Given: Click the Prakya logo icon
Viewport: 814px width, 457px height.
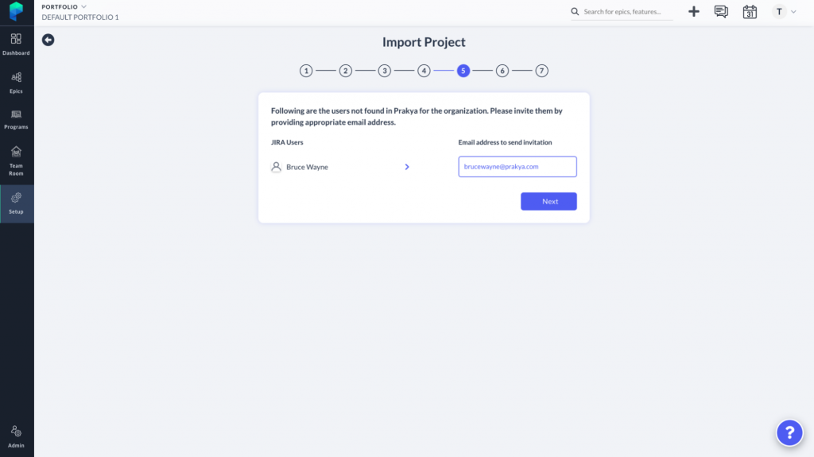Looking at the screenshot, I should (x=17, y=12).
